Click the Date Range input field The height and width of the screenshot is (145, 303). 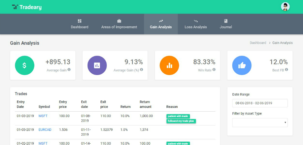pos(260,103)
